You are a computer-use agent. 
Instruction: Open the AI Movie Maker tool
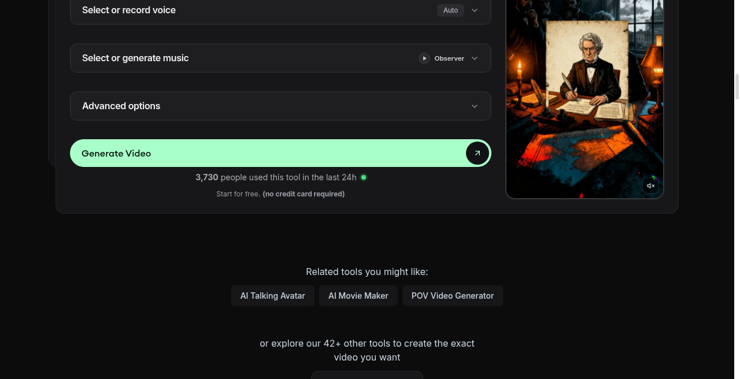tap(358, 296)
